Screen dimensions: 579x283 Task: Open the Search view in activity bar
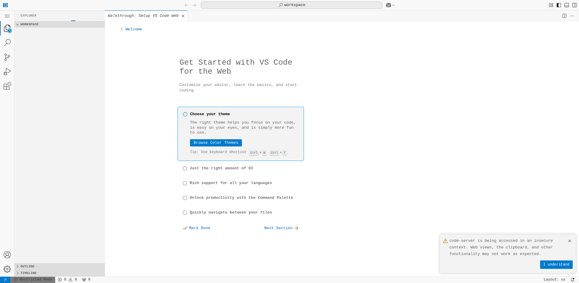point(7,43)
